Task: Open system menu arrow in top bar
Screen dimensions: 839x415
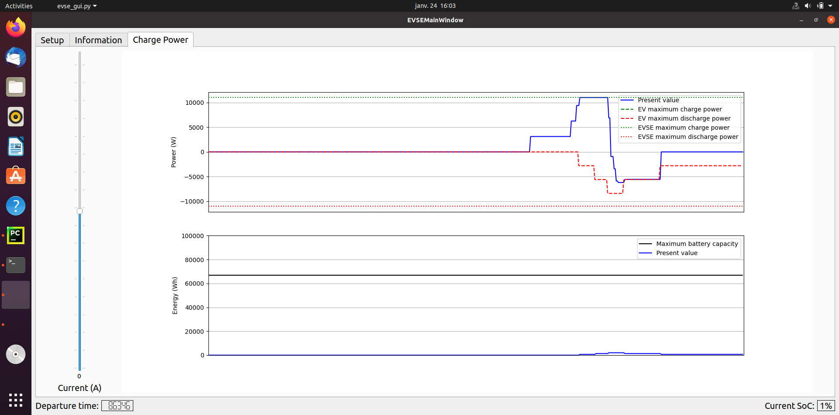Action: coord(830,6)
